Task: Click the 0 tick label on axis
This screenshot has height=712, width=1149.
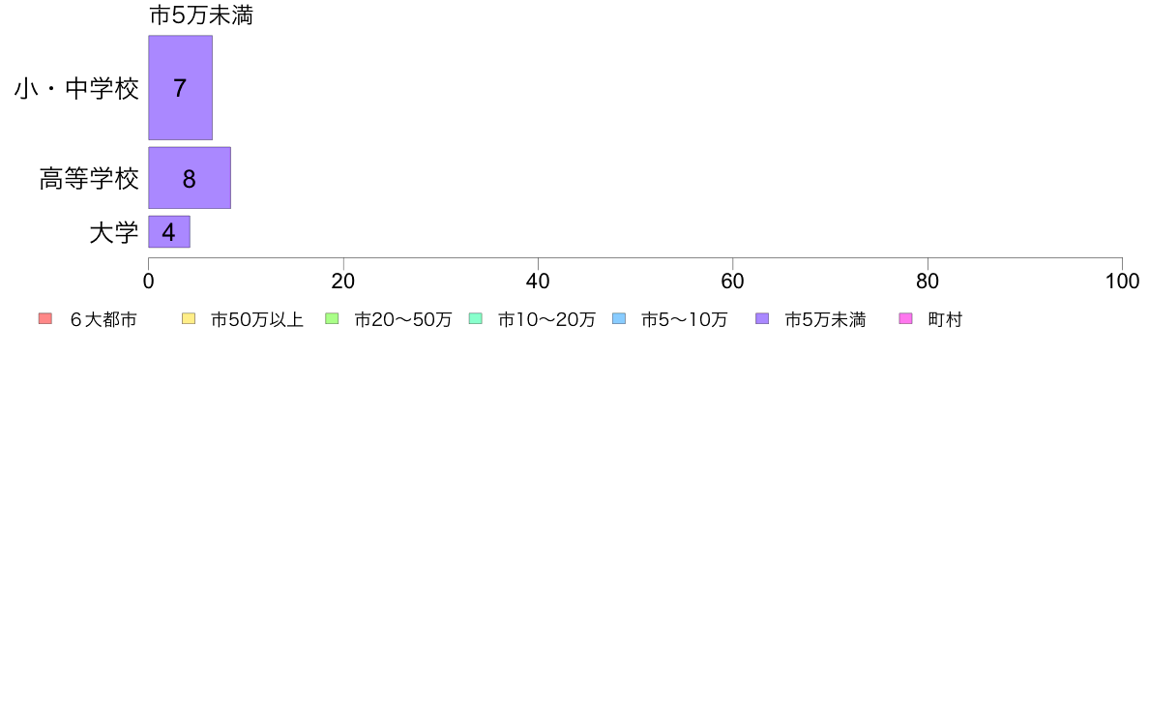Action: tap(149, 282)
